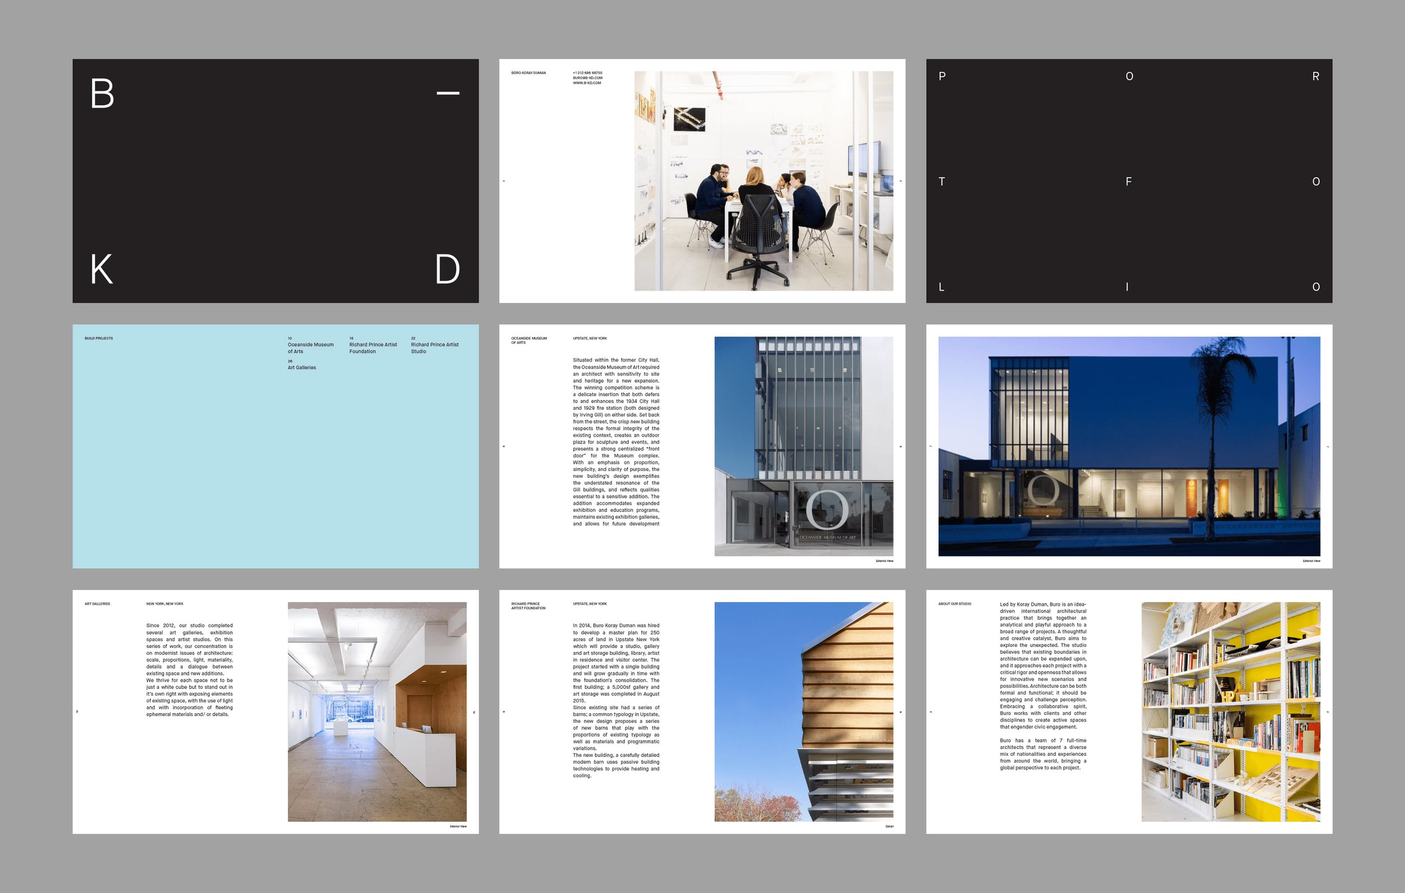Image resolution: width=1405 pixels, height=893 pixels.
Task: Click the letter D on the black cover
Action: (447, 269)
